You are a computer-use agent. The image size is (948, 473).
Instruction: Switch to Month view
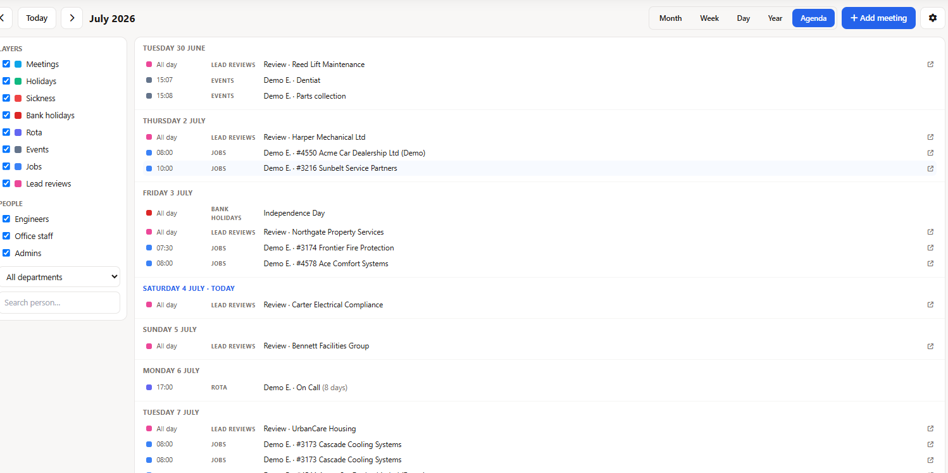(x=670, y=18)
